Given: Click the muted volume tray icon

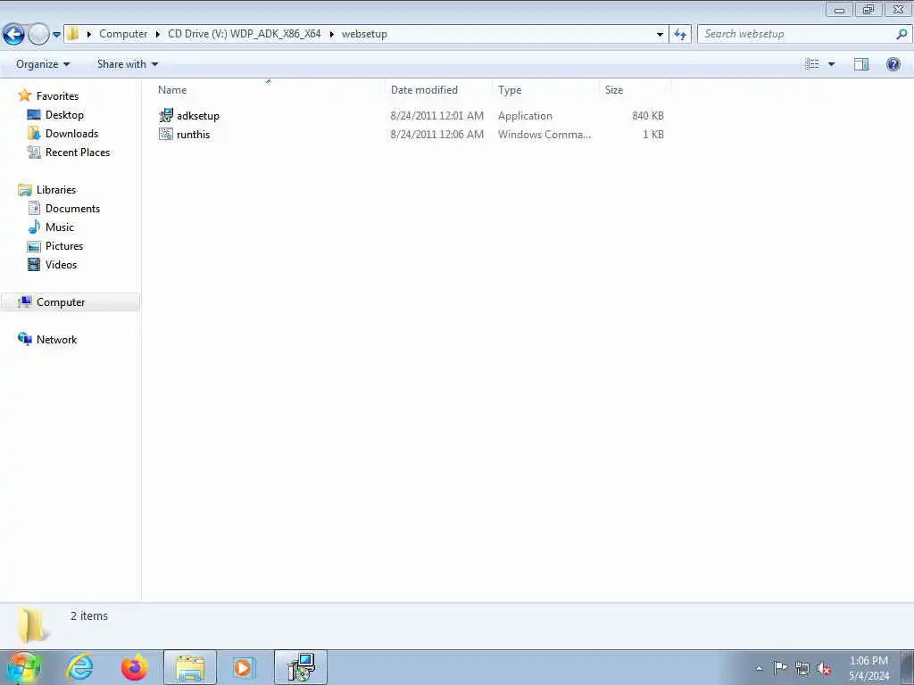Looking at the screenshot, I should tap(824, 668).
